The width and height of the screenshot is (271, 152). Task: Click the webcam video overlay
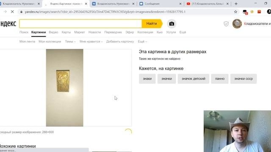237,131
